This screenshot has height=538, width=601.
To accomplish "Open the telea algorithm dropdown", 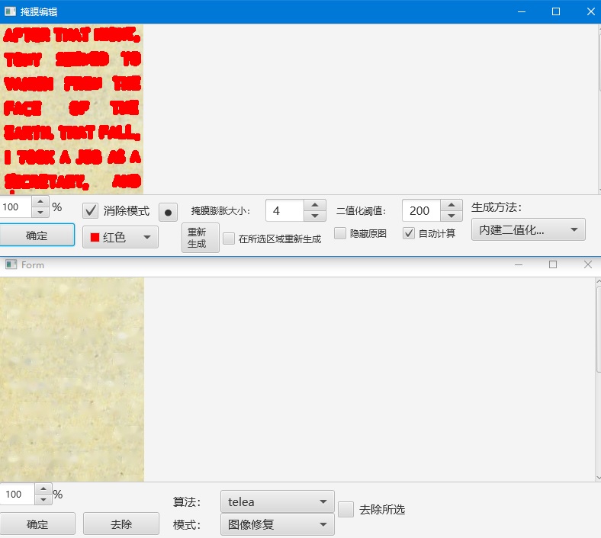I will click(278, 501).
